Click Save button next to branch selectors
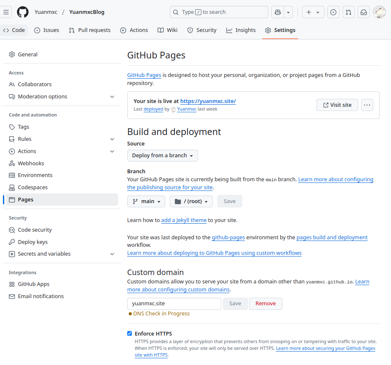The image size is (391, 365). click(230, 201)
